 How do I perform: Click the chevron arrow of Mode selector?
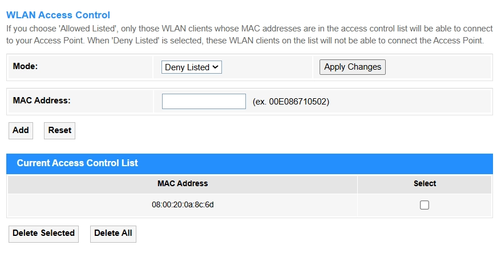click(x=215, y=67)
